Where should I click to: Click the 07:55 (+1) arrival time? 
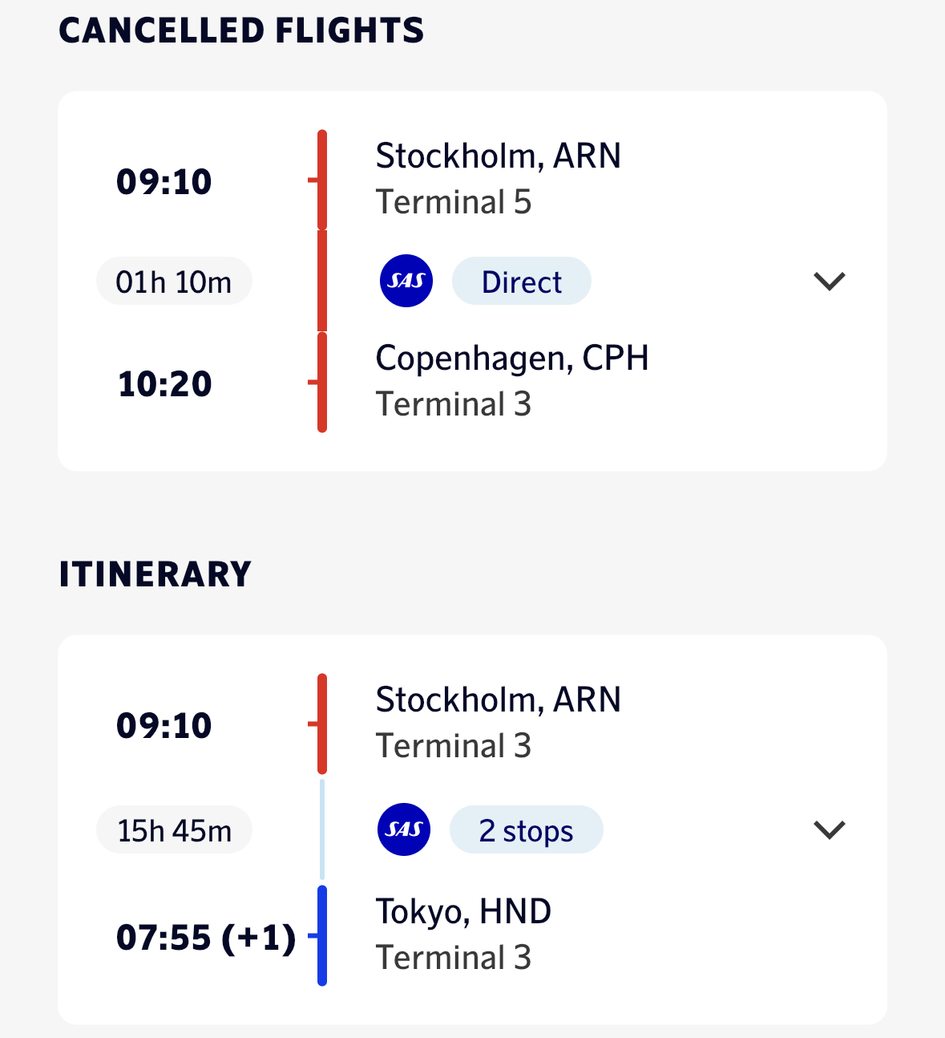(206, 937)
